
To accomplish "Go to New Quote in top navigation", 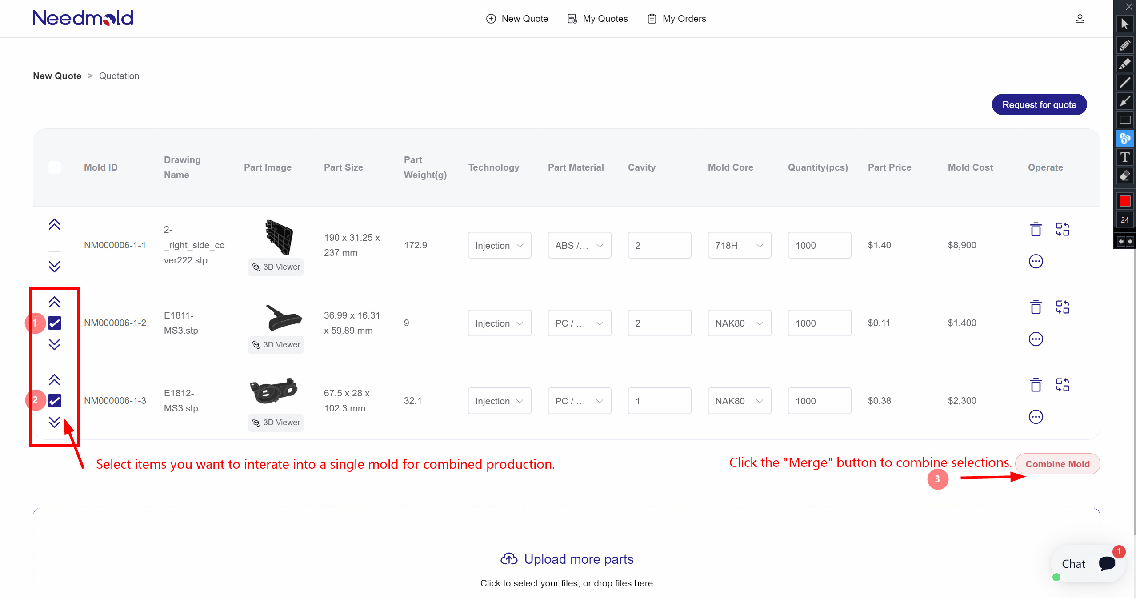I will coord(517,19).
